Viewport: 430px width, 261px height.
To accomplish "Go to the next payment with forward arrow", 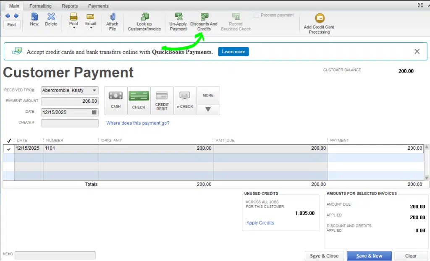I will pyautogui.click(x=16, y=16).
